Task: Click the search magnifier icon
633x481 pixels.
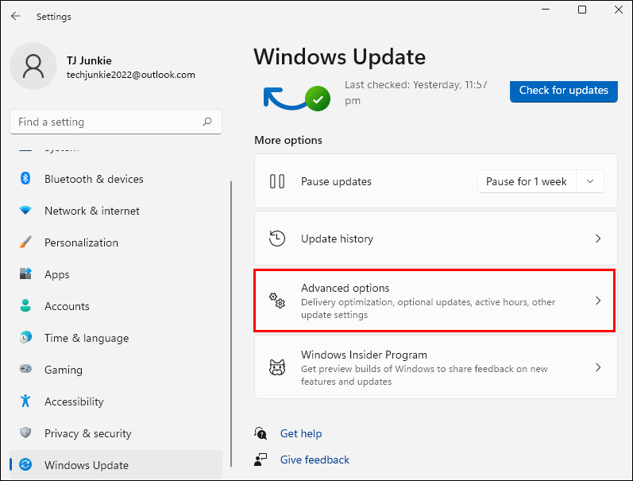Action: [207, 122]
